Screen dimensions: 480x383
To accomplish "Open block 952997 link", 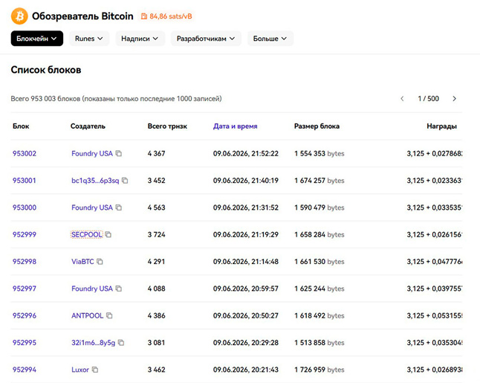I will [25, 289].
